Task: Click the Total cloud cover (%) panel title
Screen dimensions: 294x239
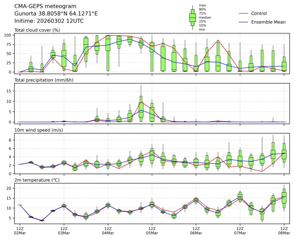Action: point(37,30)
